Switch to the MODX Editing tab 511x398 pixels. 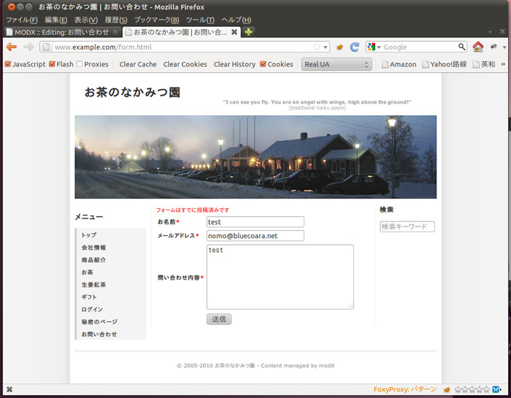point(62,32)
